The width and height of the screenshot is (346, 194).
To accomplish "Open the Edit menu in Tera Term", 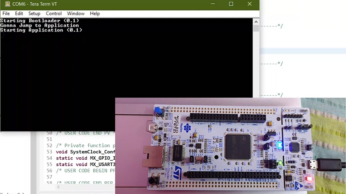I will tap(19, 13).
